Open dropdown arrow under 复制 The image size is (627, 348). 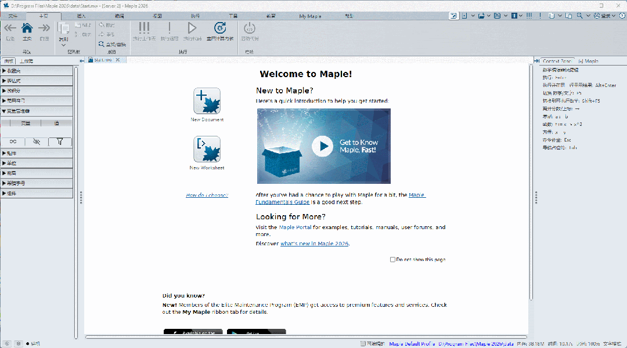(x=63, y=45)
